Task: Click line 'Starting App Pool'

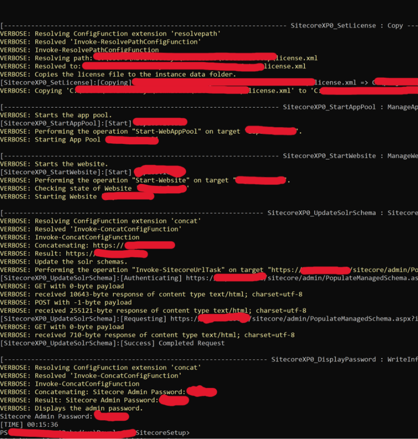Action: (79, 140)
